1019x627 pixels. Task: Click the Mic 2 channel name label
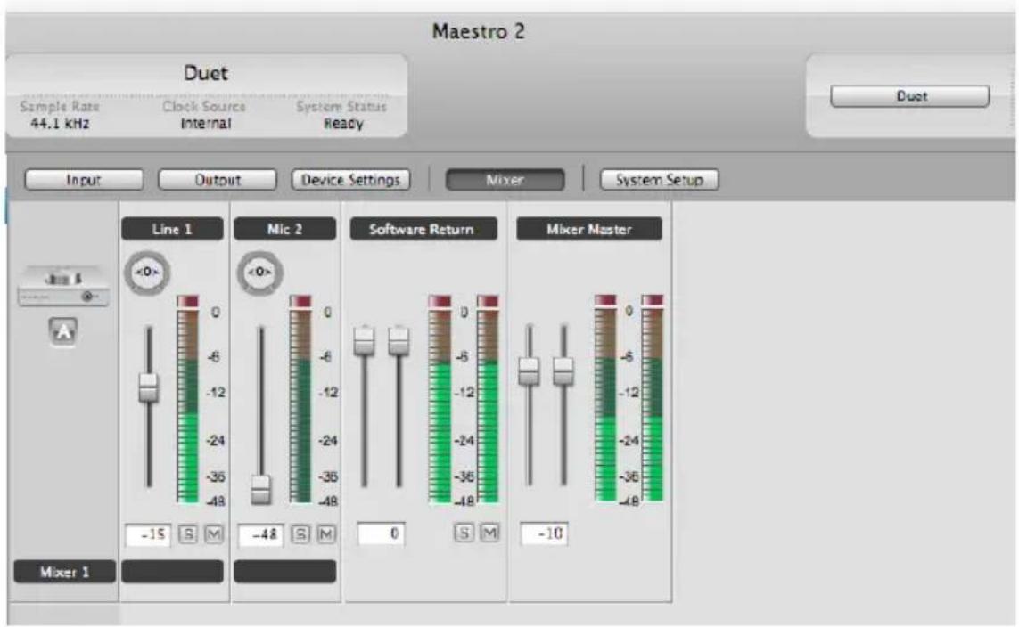pos(284,229)
